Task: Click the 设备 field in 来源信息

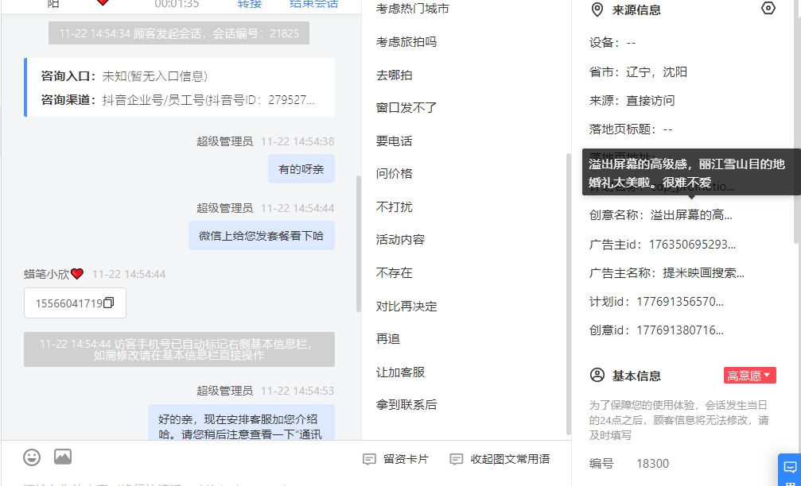Action: (612, 42)
